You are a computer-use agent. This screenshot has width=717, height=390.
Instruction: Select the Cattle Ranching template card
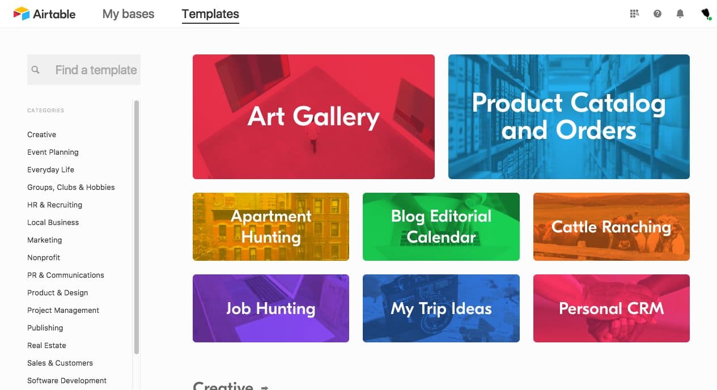[x=611, y=227]
